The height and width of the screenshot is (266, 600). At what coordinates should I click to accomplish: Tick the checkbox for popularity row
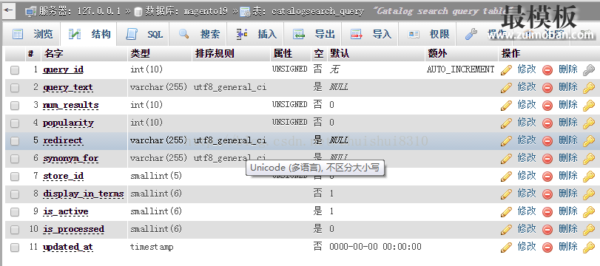tap(15, 123)
